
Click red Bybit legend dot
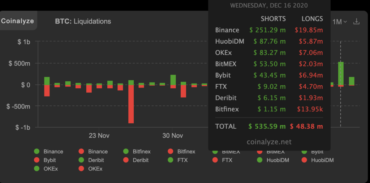pos(36,160)
